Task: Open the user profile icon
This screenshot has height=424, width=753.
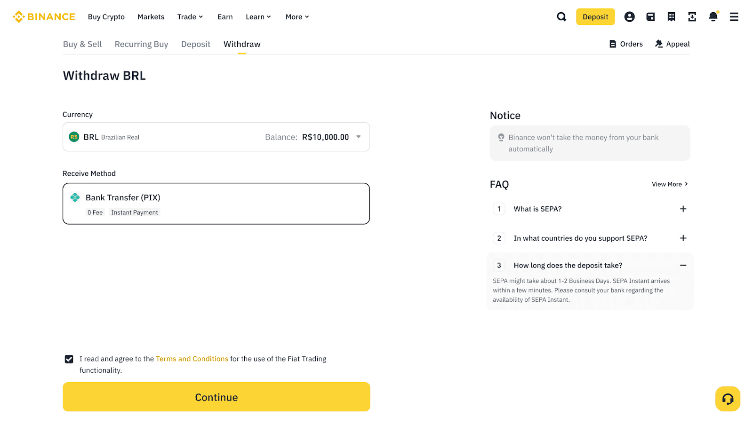Action: pyautogui.click(x=629, y=17)
